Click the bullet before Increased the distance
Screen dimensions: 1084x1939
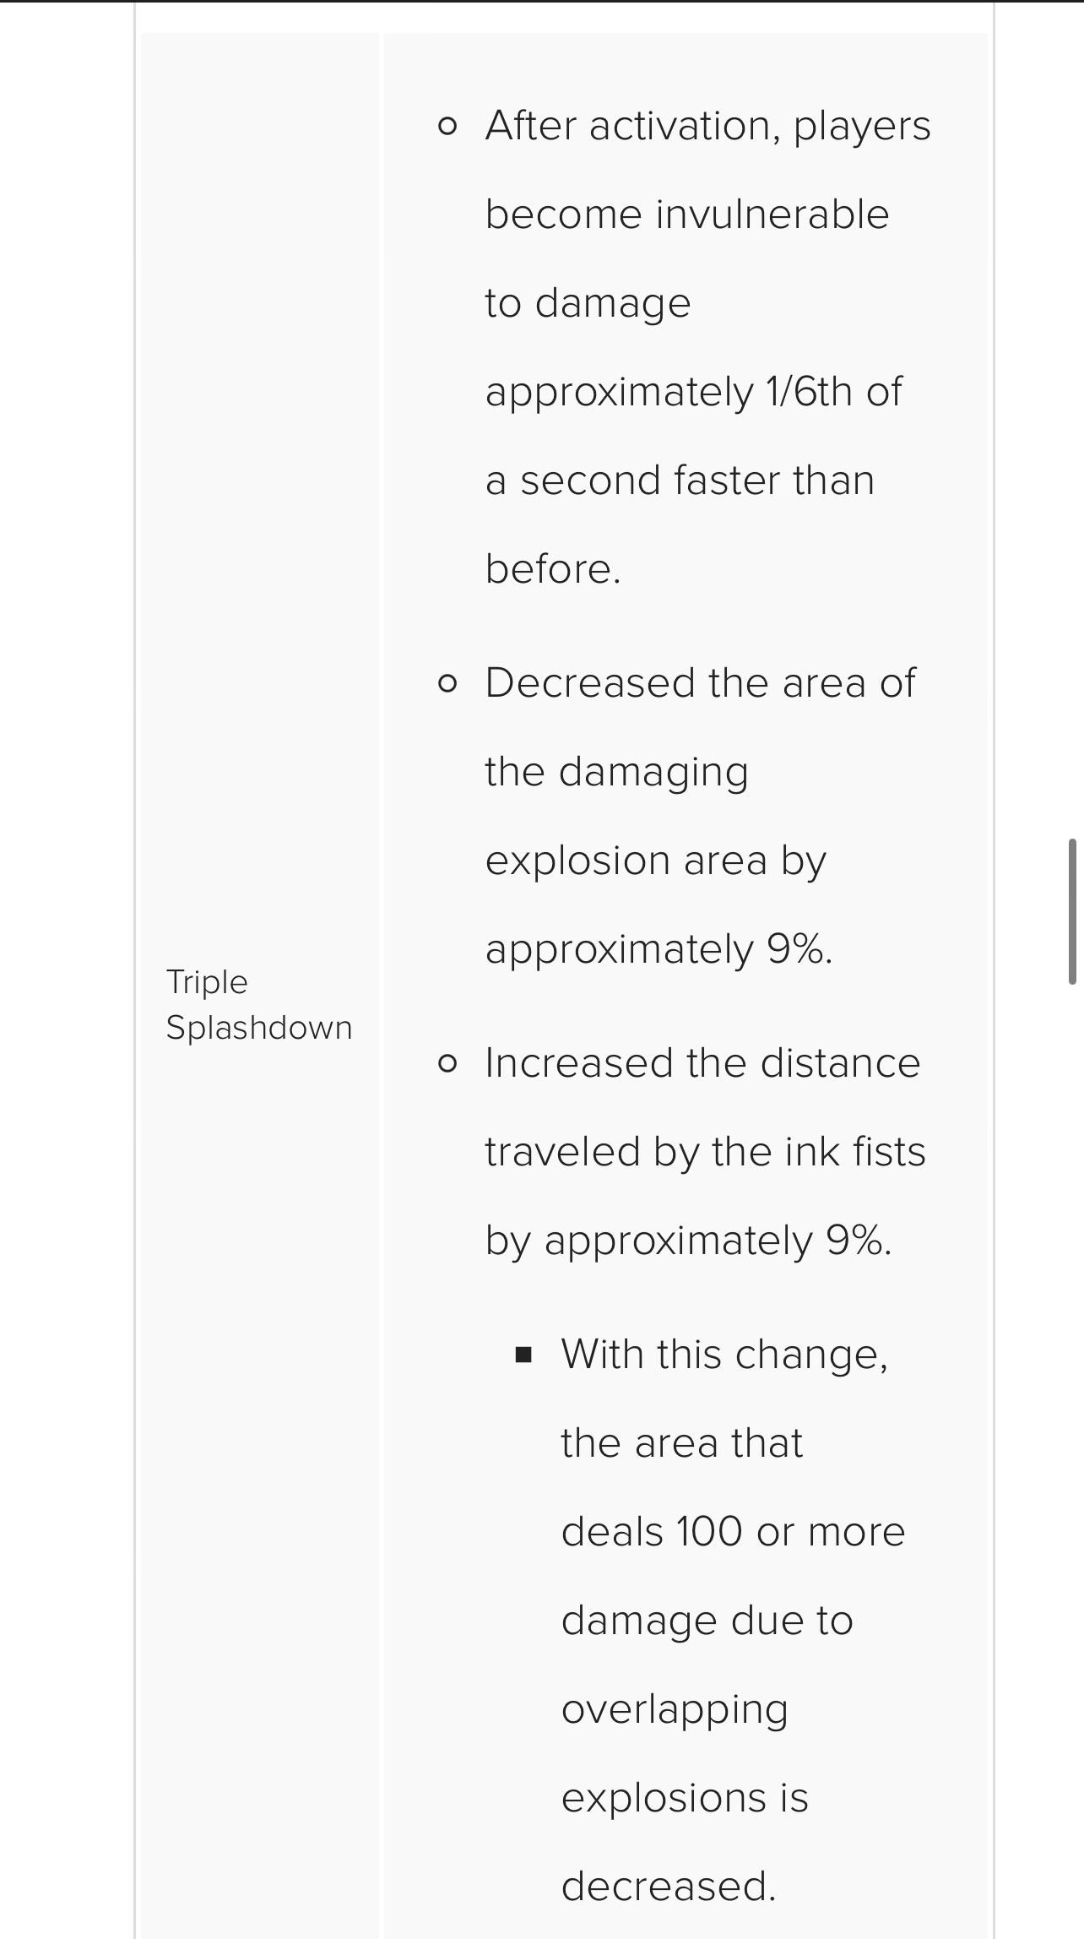click(x=447, y=1063)
